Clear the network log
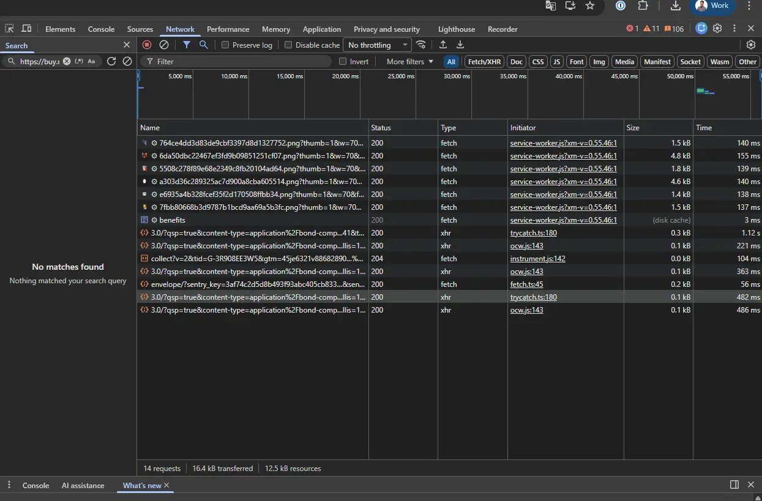This screenshot has width=762, height=501. point(164,45)
